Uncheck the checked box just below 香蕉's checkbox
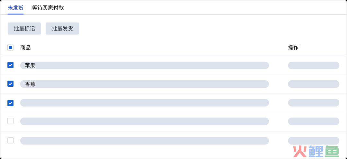The width and height of the screenshot is (347, 159). [10, 103]
